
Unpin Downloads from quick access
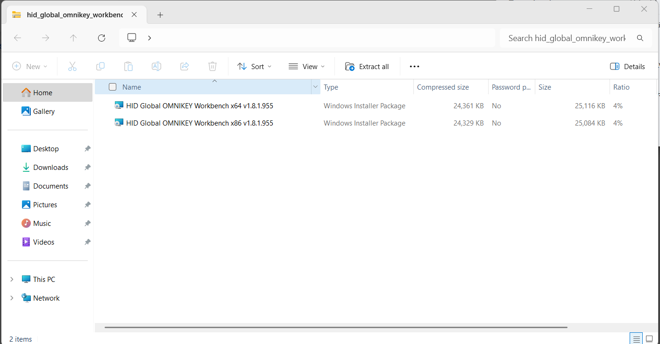(x=87, y=168)
